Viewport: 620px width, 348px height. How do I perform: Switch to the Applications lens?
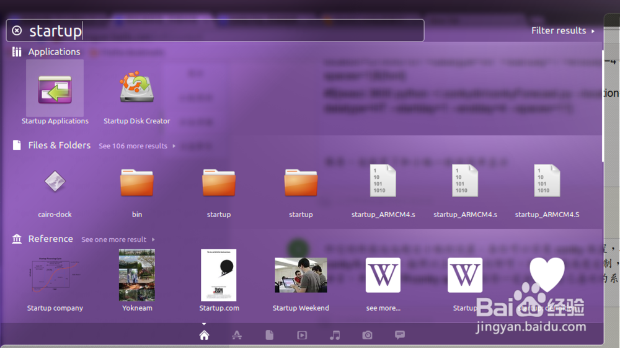point(237,336)
